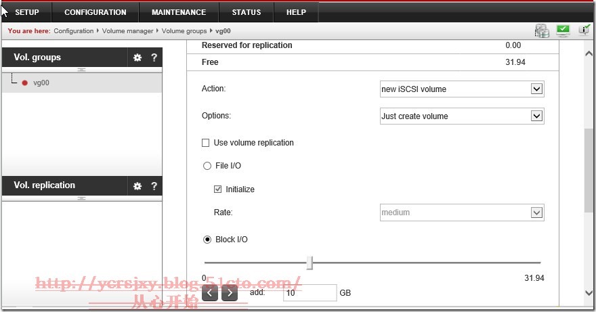Click the vertical scrollbar thumb
Viewport: 596px width, 312px height.
(589, 171)
